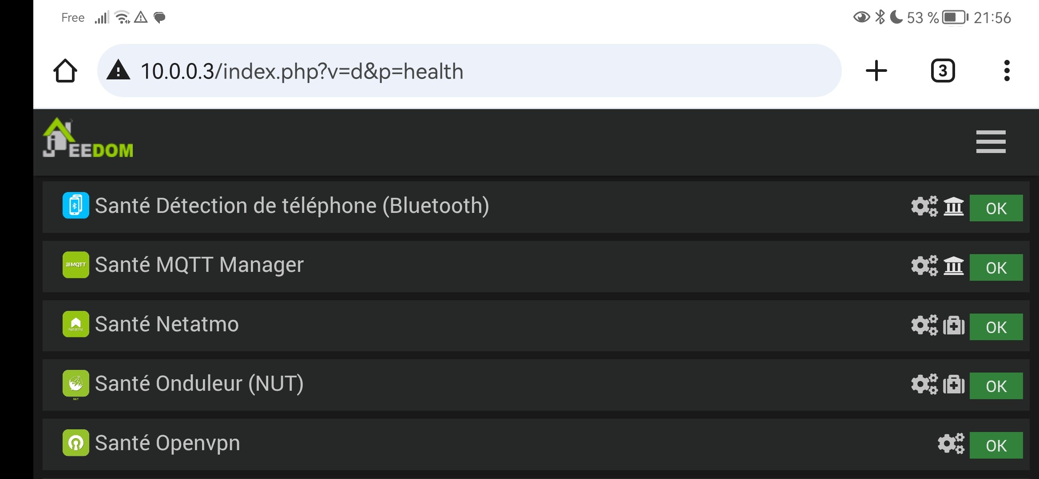Viewport: 1039px width, 479px height.
Task: Select the browser address bar URL
Action: tap(302, 71)
